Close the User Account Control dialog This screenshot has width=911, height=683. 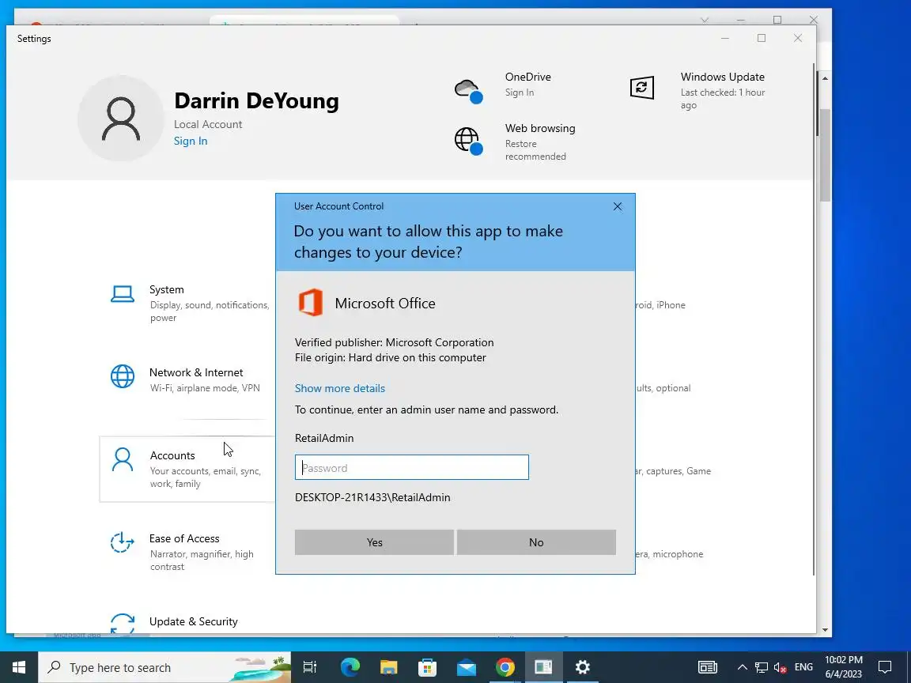(618, 206)
